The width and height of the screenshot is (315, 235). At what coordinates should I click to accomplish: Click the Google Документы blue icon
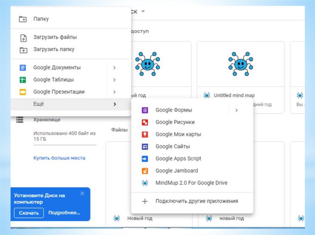click(x=23, y=68)
